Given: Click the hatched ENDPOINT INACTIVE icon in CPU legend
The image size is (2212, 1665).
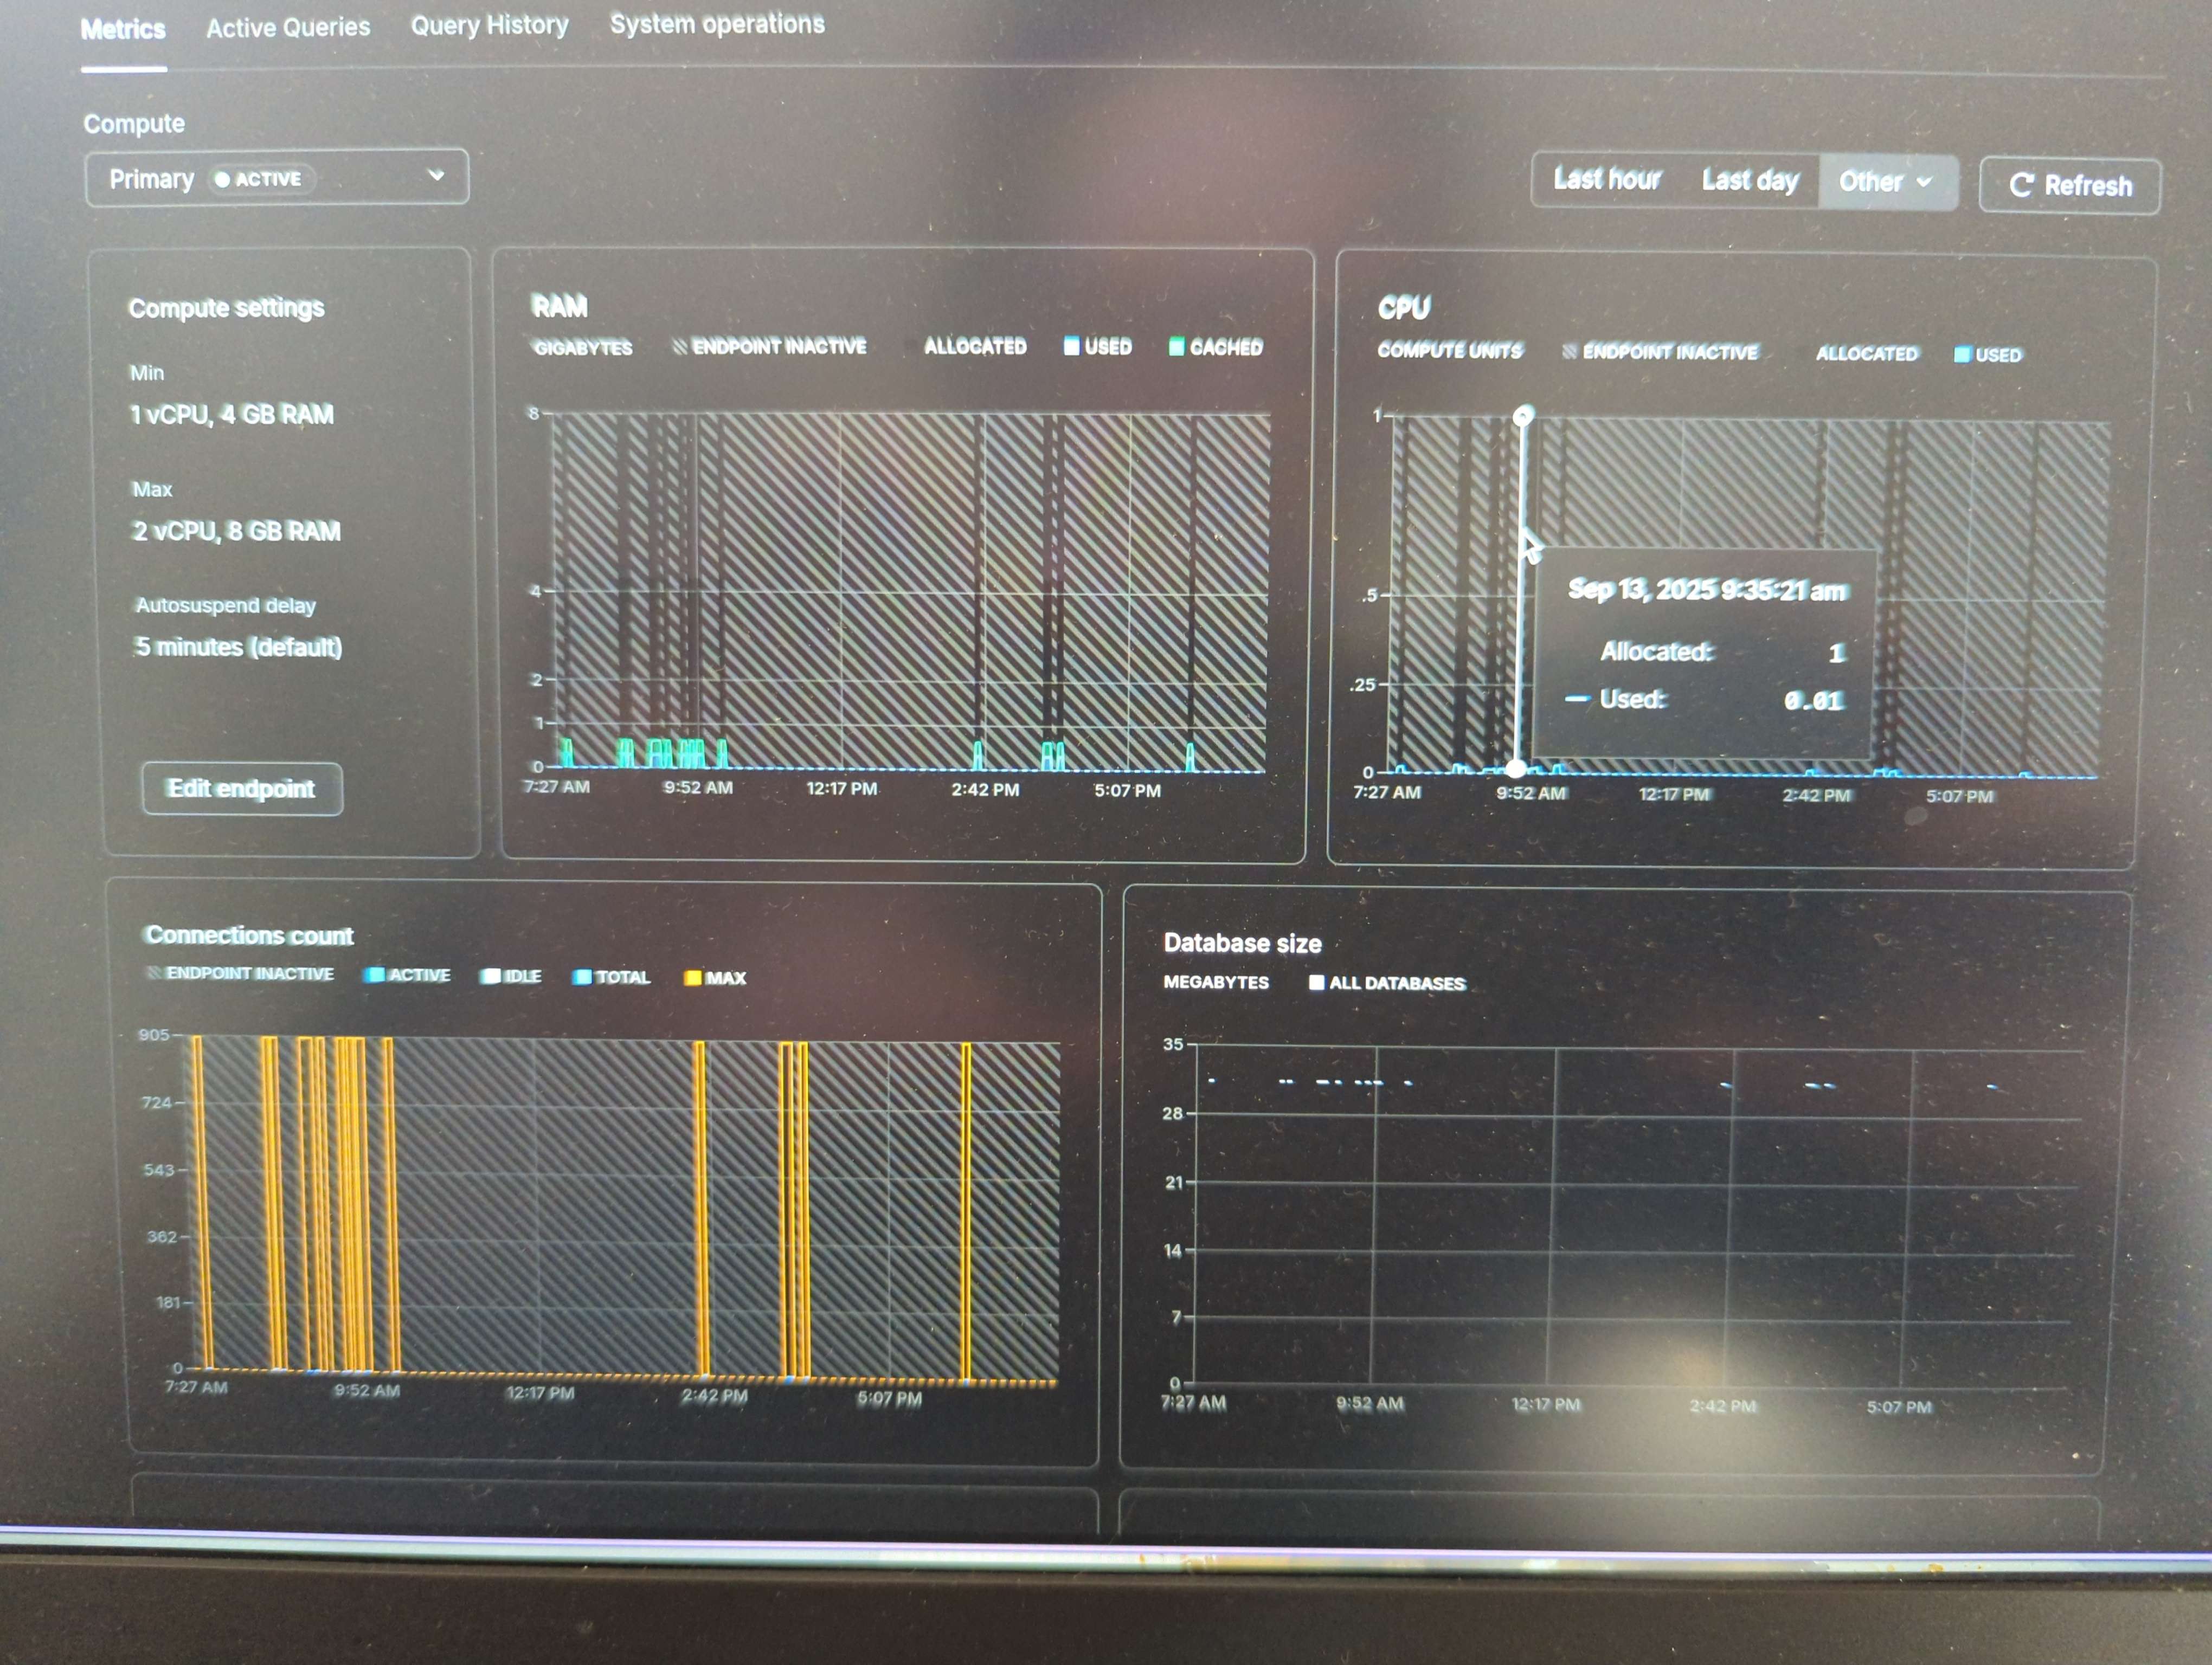Looking at the screenshot, I should point(1569,352).
